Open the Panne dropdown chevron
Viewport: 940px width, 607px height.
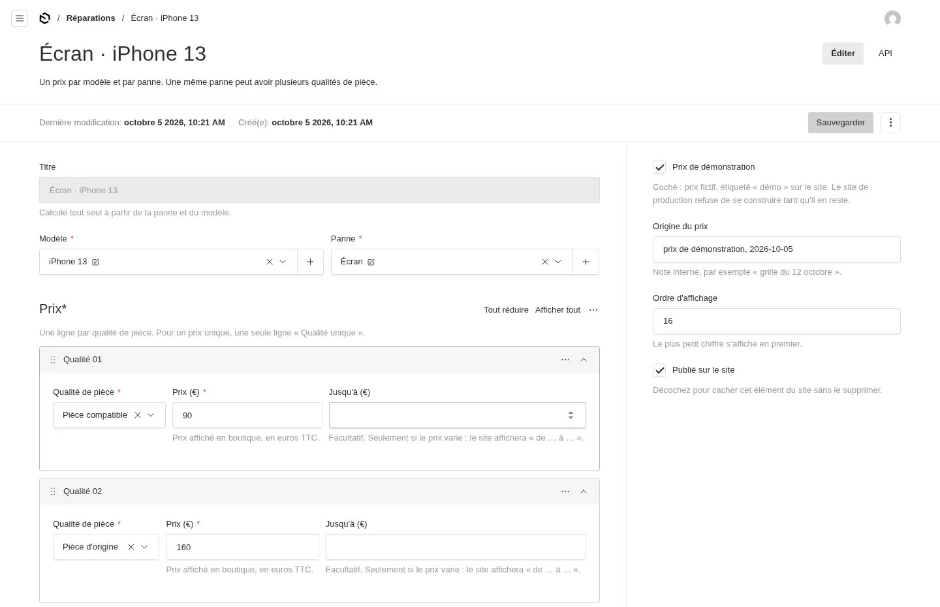tap(558, 262)
